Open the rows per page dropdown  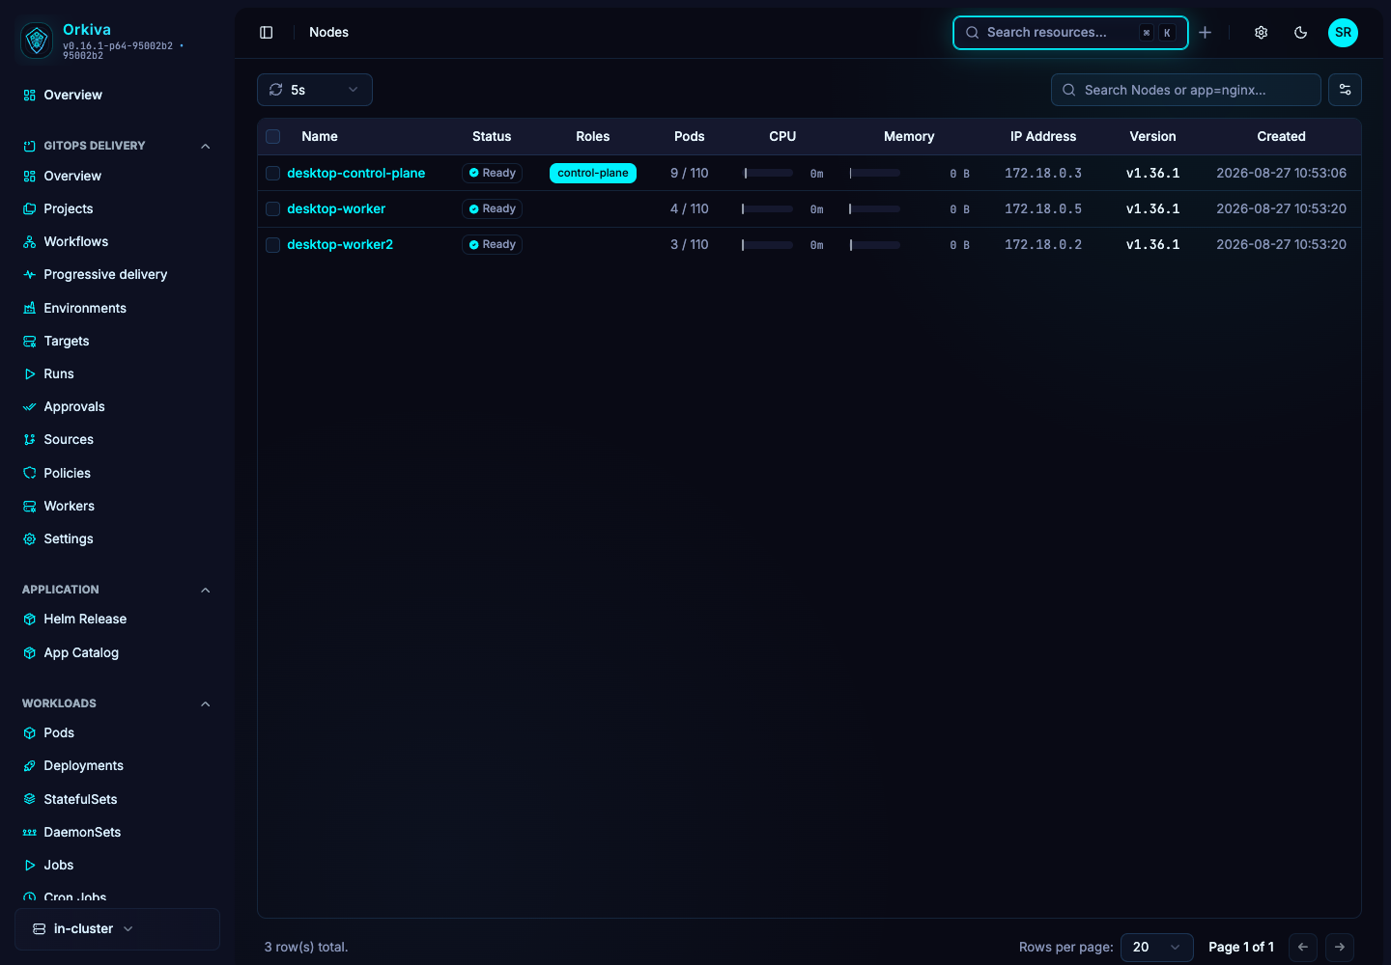[1157, 947]
